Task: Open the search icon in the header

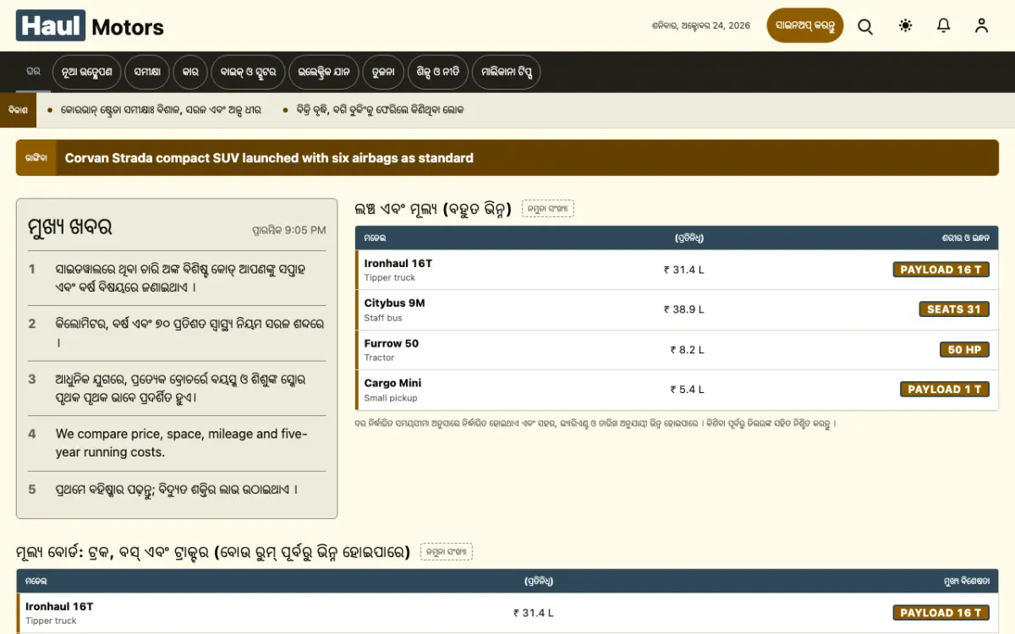Action: click(865, 26)
